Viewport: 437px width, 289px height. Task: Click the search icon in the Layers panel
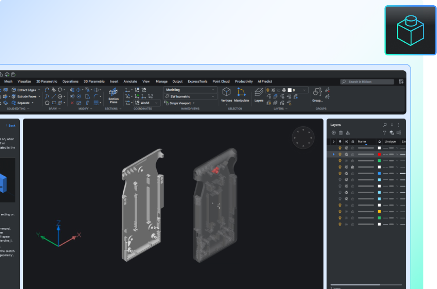pos(385,124)
